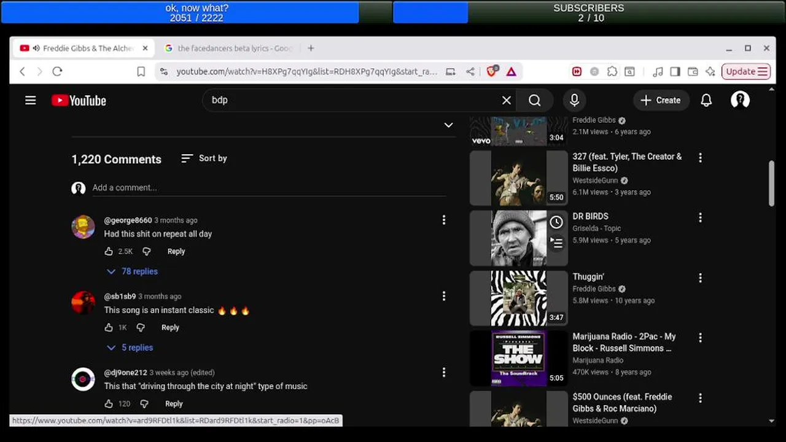Screen dimensions: 786x442
Task: Open the YouTube hamburger guide menu
Action: [x=30, y=100]
